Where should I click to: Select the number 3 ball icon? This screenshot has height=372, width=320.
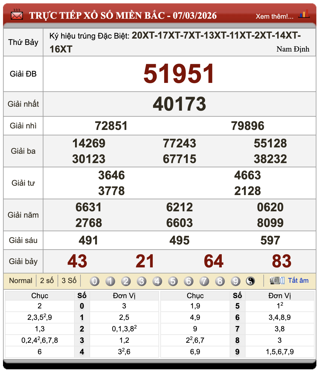point(142,281)
